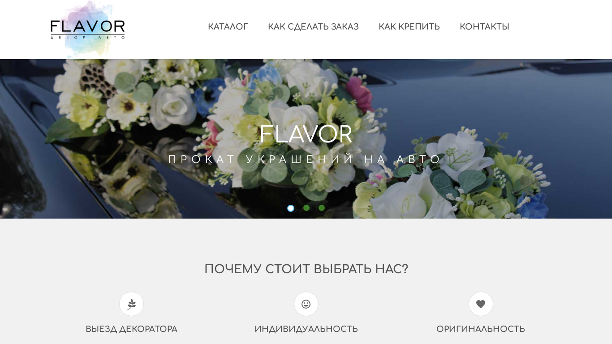
Task: Click the large FLAVOR title on the banner
Action: click(x=306, y=134)
